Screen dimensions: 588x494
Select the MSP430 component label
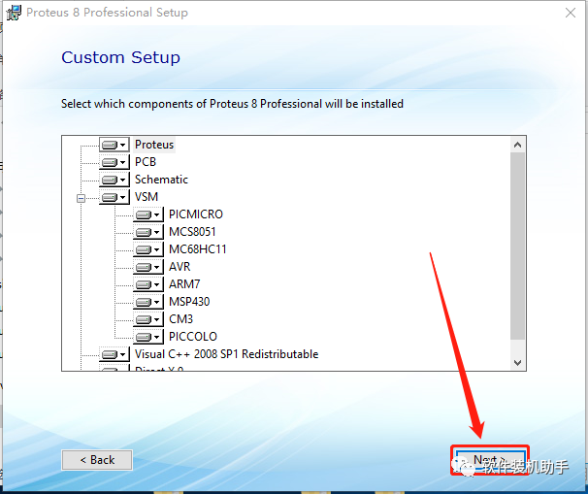pyautogui.click(x=189, y=302)
